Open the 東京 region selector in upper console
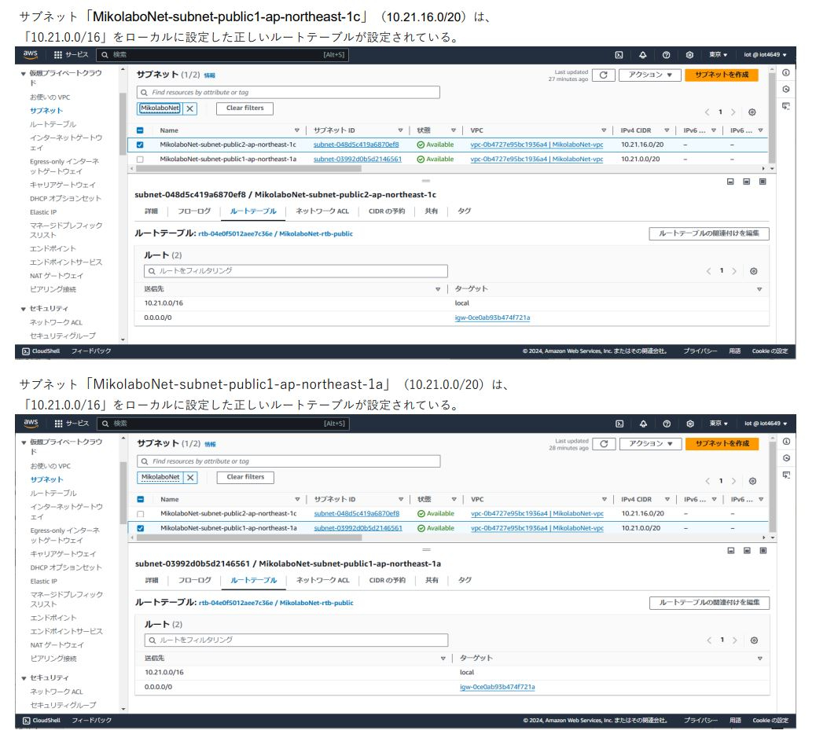Viewport: 816px width, 745px height. [x=719, y=55]
